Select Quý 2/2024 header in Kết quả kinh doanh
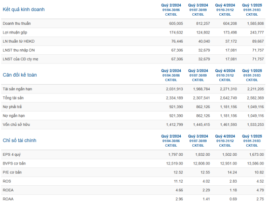This screenshot has height=203, width=267. pos(171,5)
